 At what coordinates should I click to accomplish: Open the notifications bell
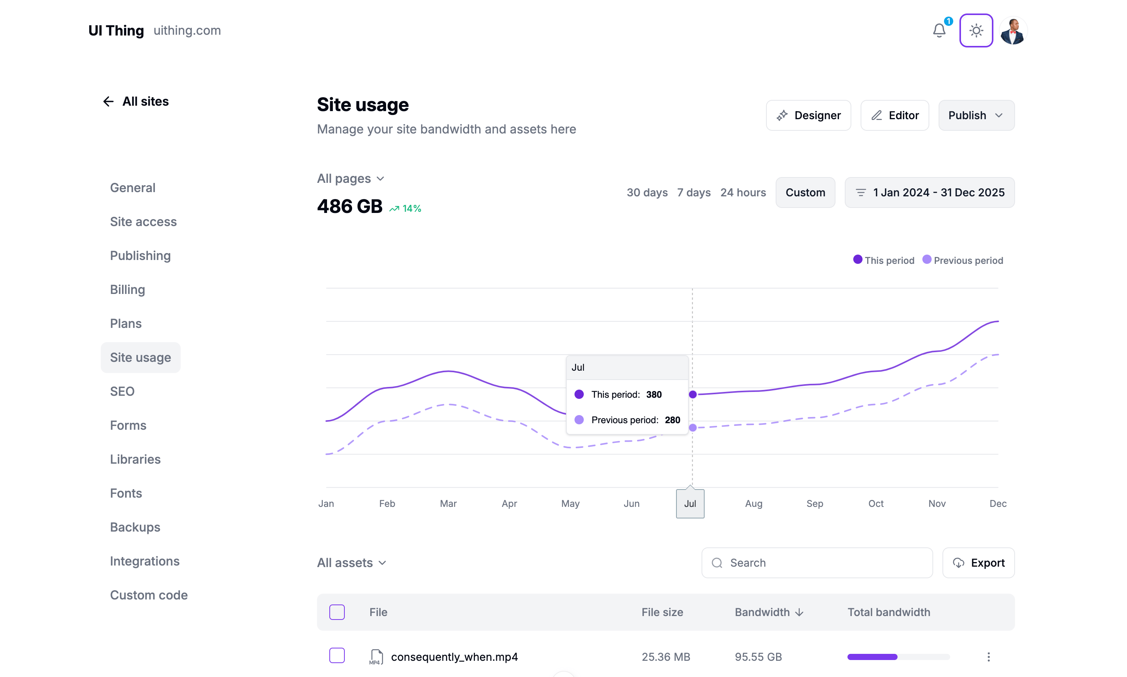click(939, 30)
